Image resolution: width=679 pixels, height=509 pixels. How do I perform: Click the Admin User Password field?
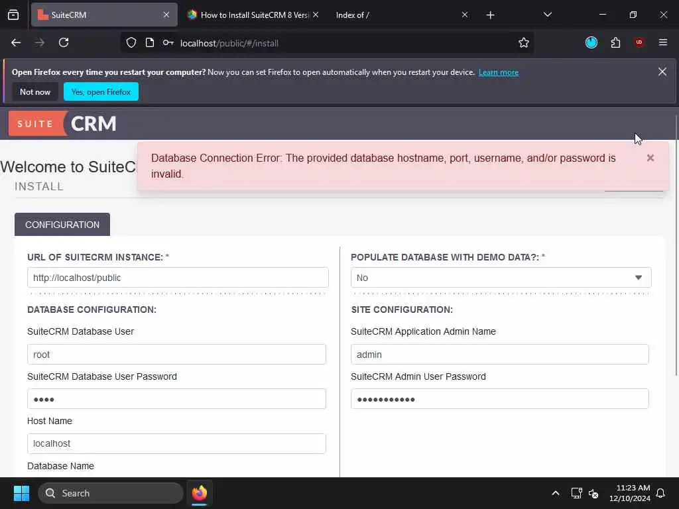coord(500,399)
